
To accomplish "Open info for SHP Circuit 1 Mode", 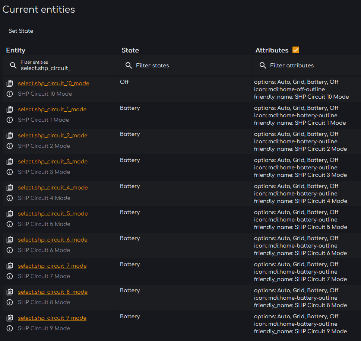I will click(10, 120).
